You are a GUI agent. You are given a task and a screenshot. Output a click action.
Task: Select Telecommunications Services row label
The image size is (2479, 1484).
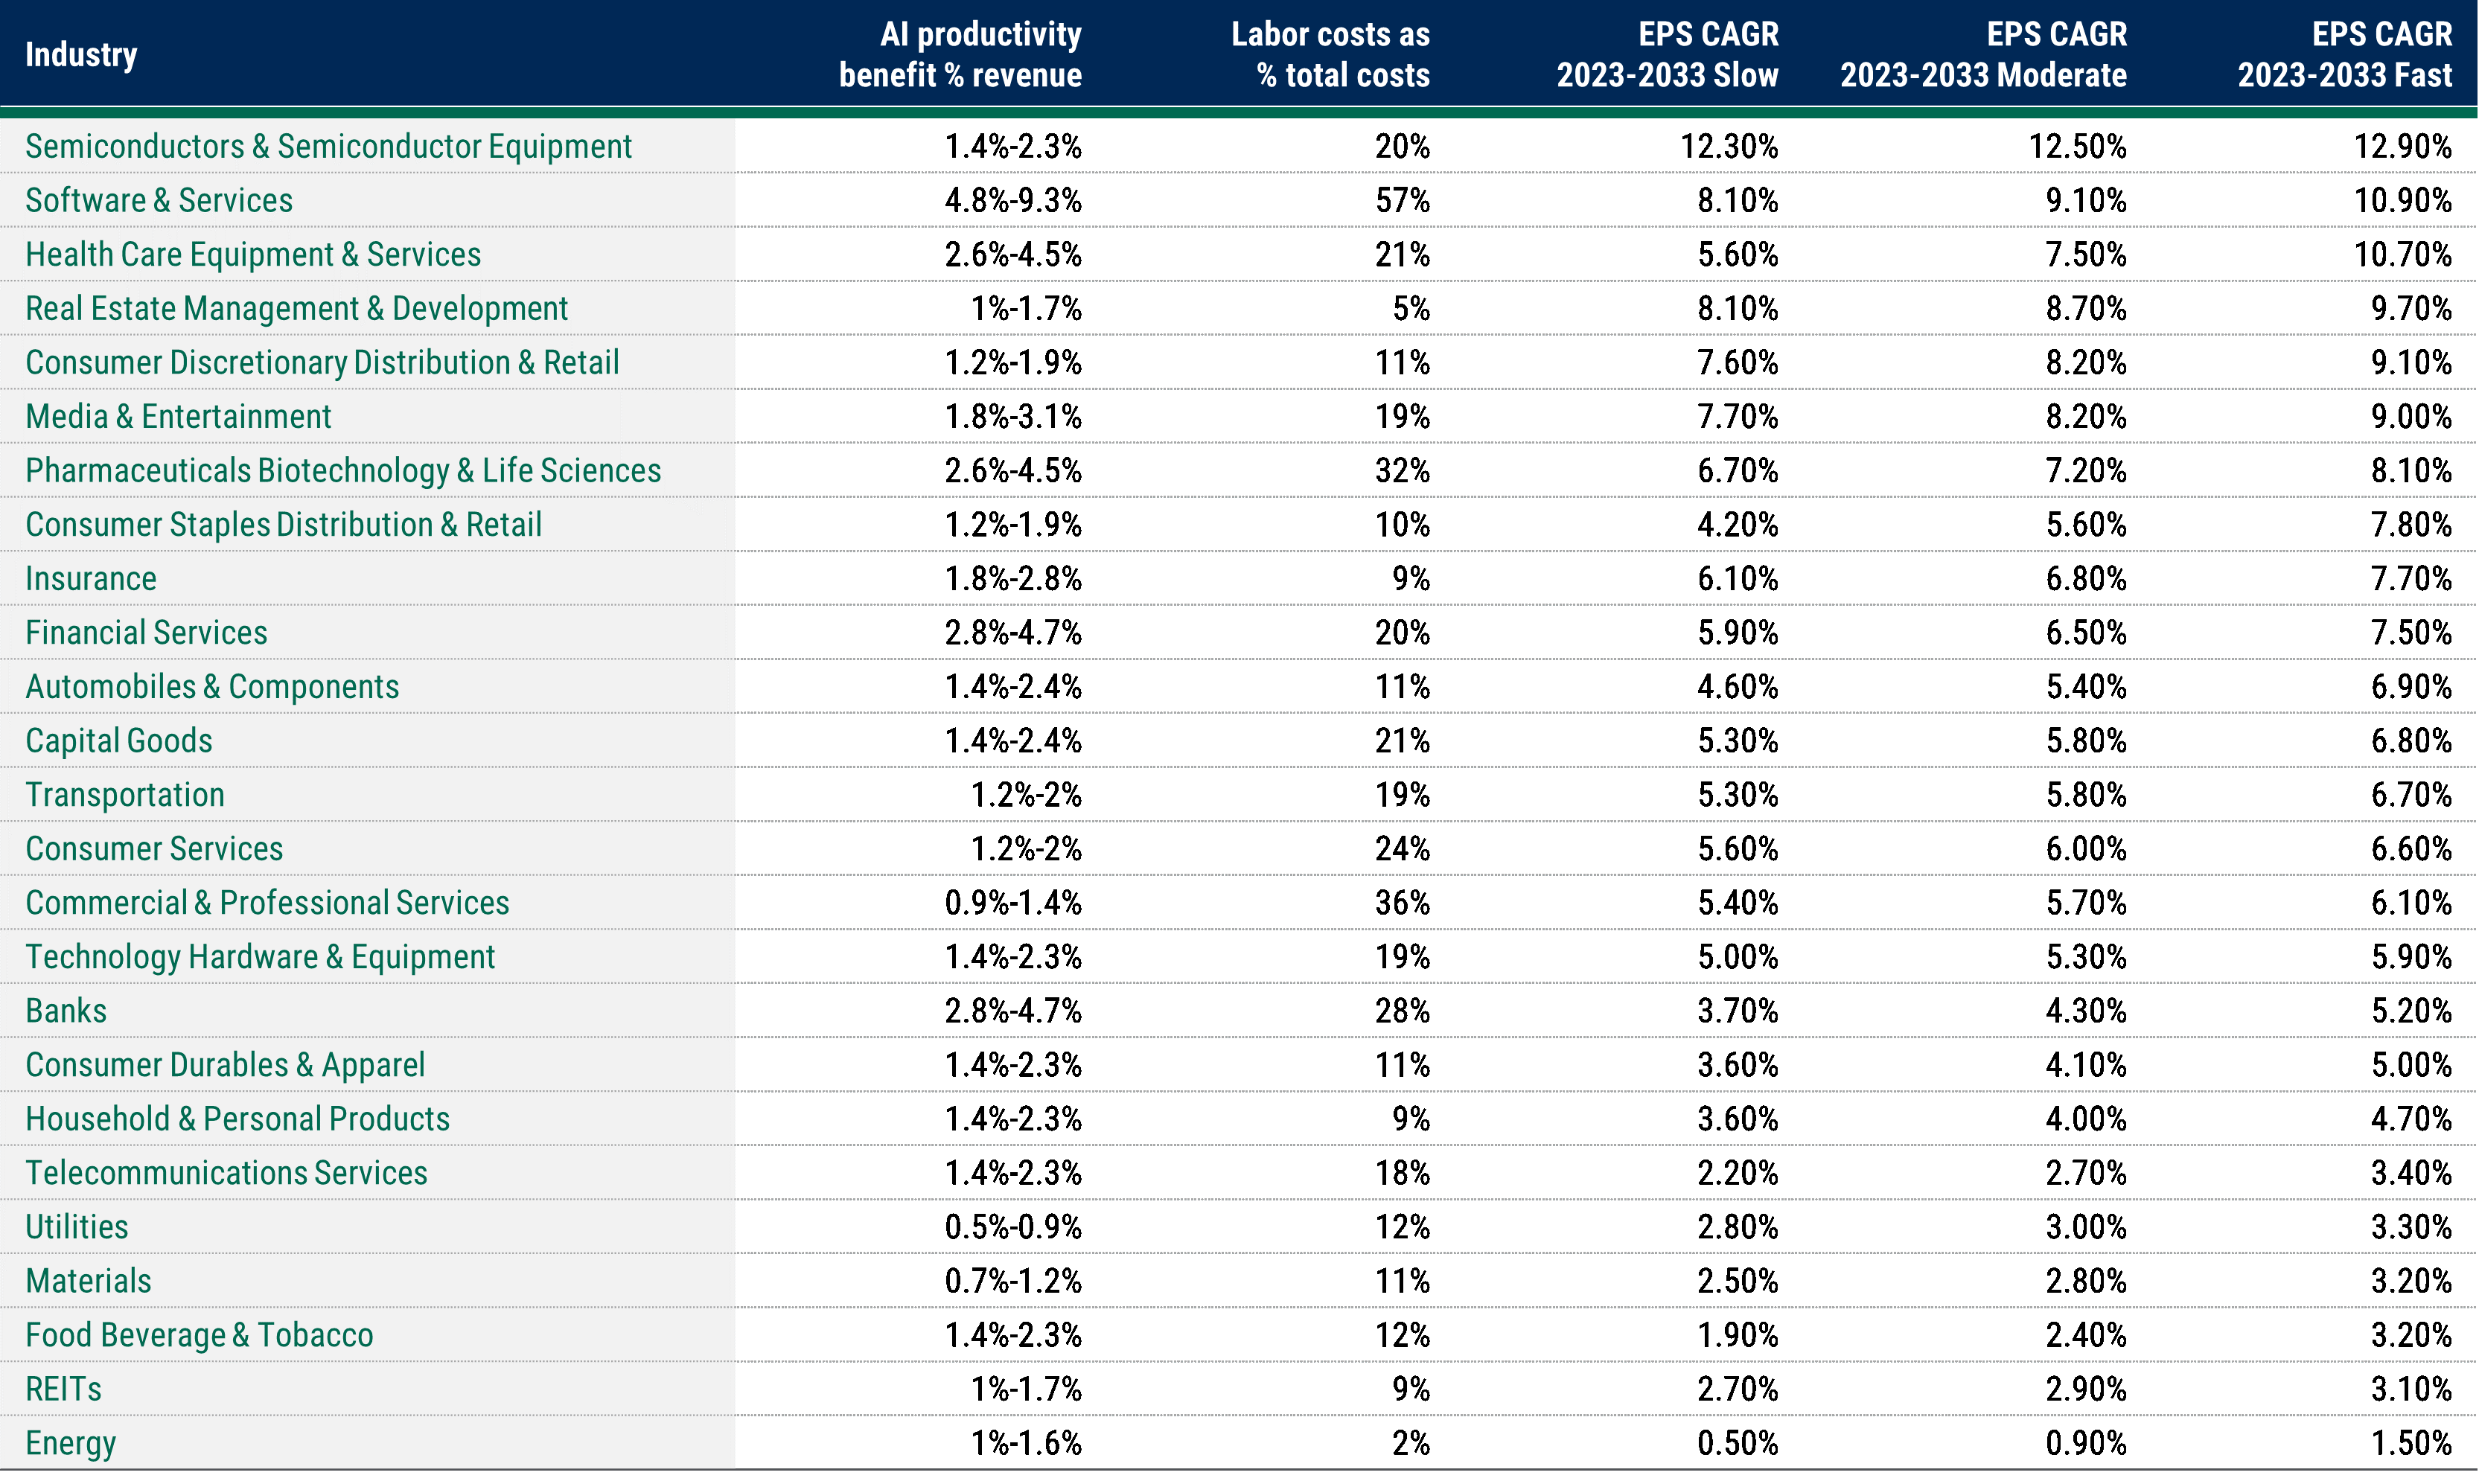(226, 1172)
